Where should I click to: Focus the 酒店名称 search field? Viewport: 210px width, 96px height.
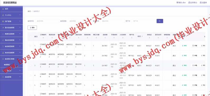(x=112, y=21)
